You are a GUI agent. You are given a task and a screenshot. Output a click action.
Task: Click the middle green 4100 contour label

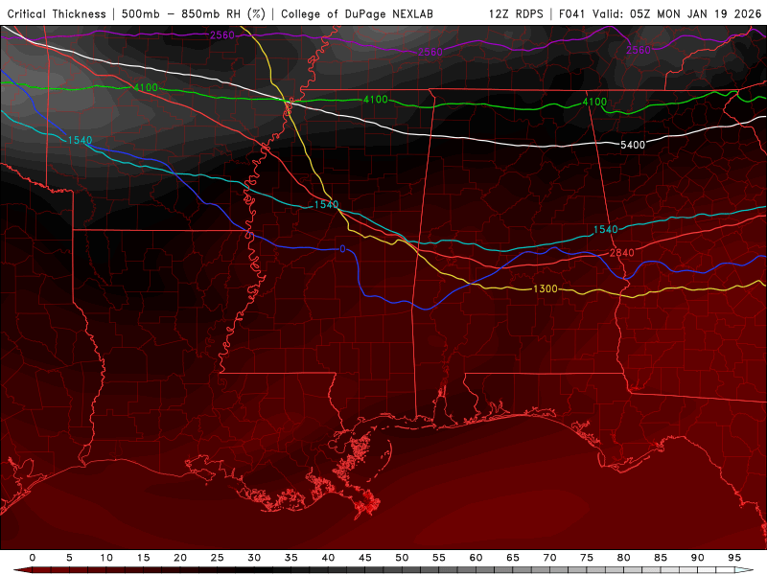(375, 100)
